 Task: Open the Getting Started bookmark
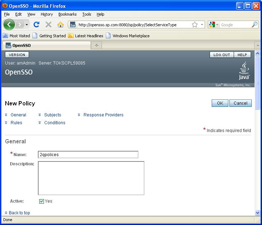pyautogui.click(x=49, y=36)
